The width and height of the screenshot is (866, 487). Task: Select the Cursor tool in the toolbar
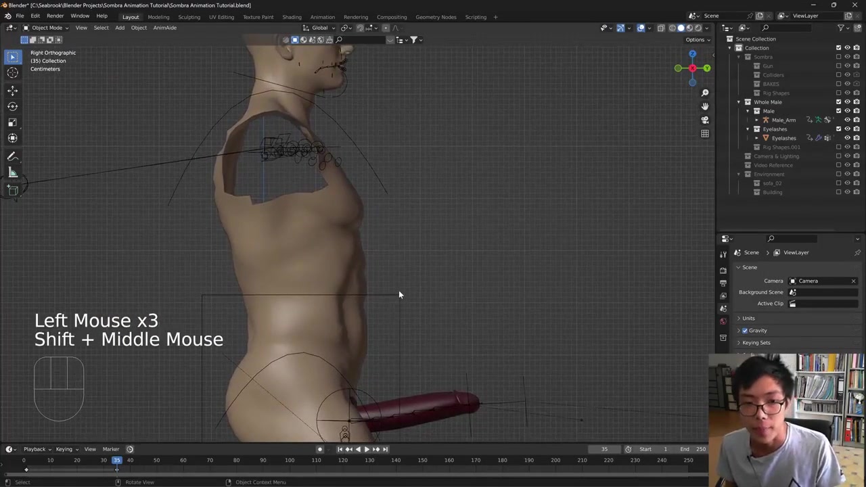(x=12, y=73)
